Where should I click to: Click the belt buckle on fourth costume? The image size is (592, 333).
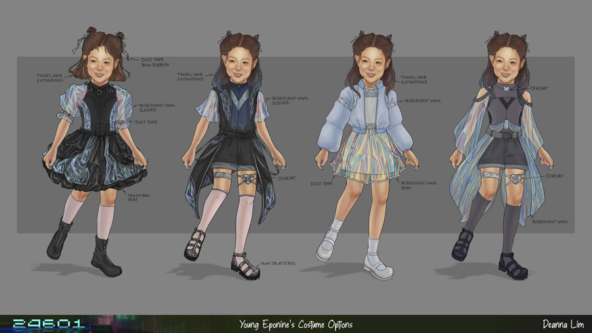click(x=504, y=134)
